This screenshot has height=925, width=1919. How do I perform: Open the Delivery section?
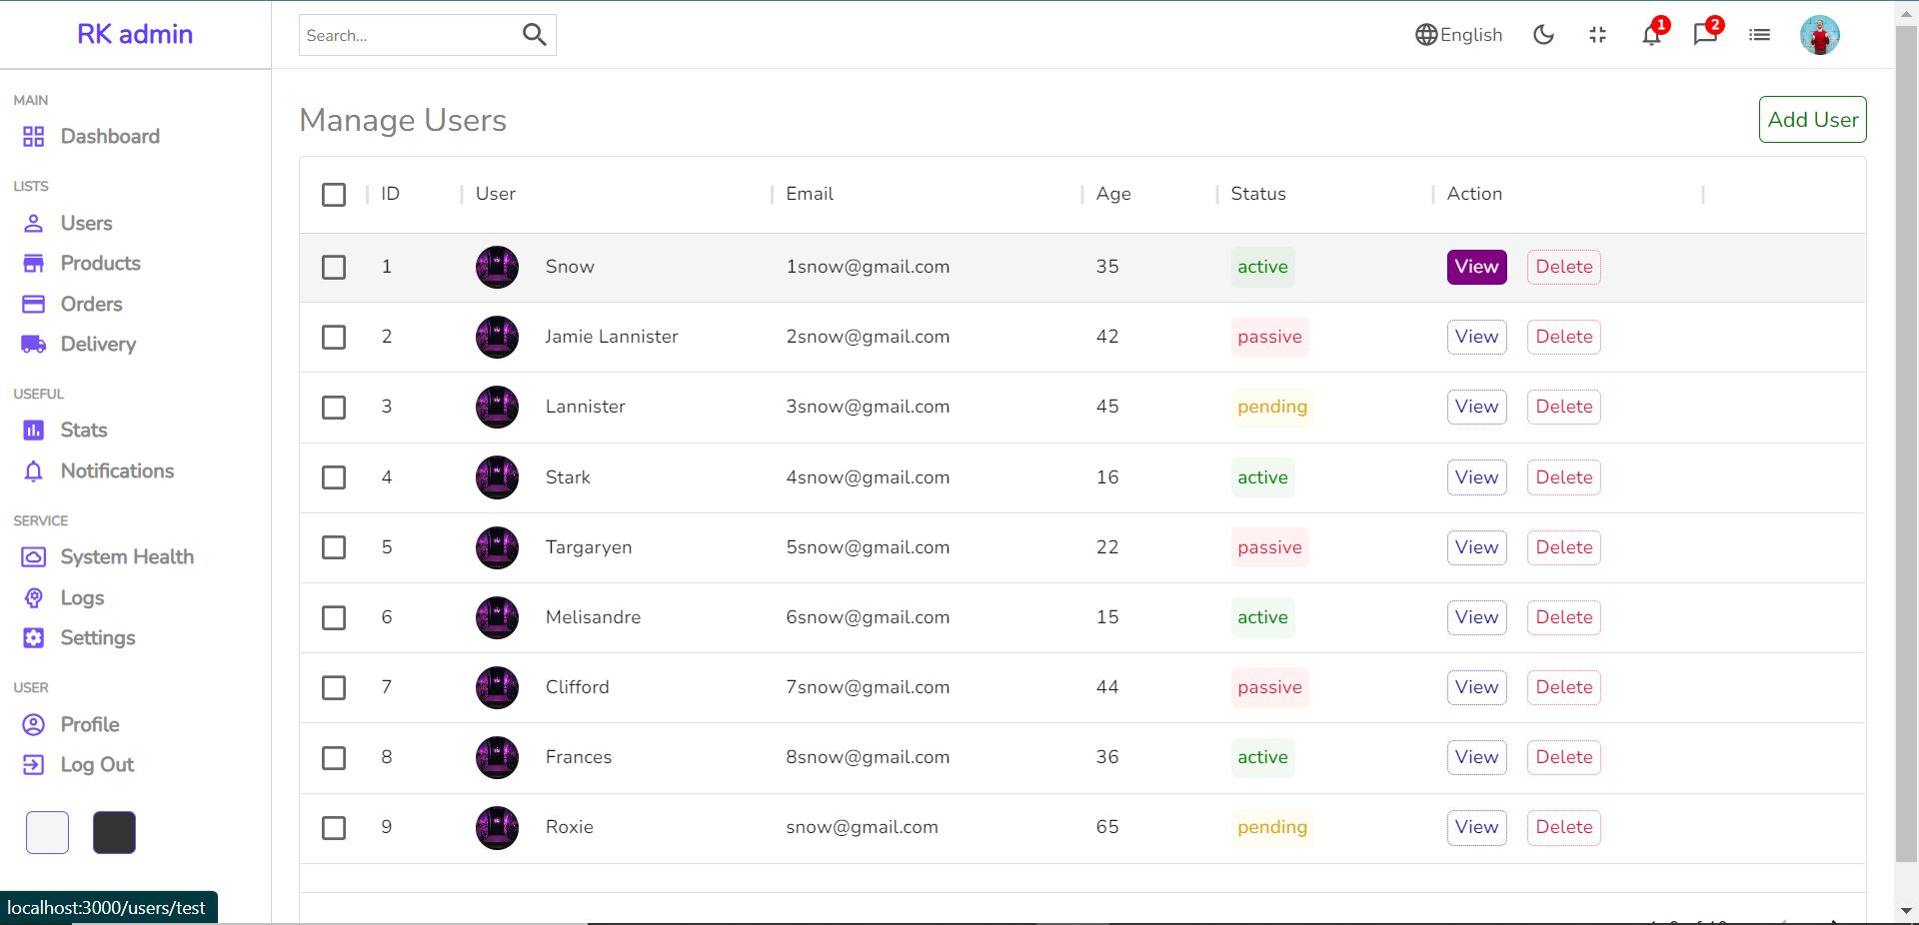[x=98, y=344]
